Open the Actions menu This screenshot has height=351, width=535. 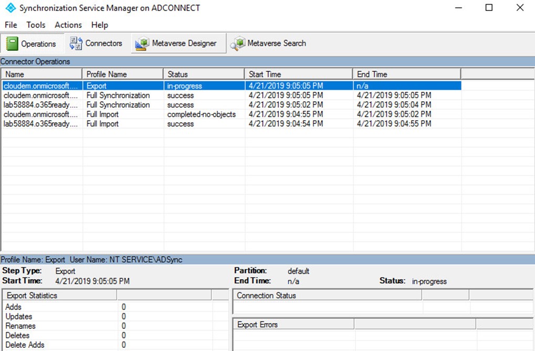pyautogui.click(x=68, y=25)
